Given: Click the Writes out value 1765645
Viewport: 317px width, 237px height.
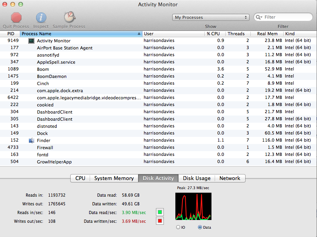Looking at the screenshot, I should [57, 204].
